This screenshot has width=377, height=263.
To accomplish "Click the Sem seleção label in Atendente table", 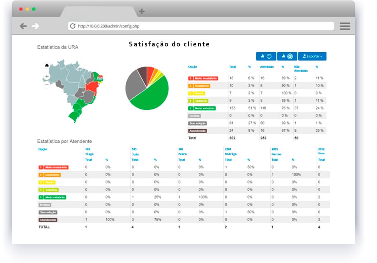I will pos(48,212).
